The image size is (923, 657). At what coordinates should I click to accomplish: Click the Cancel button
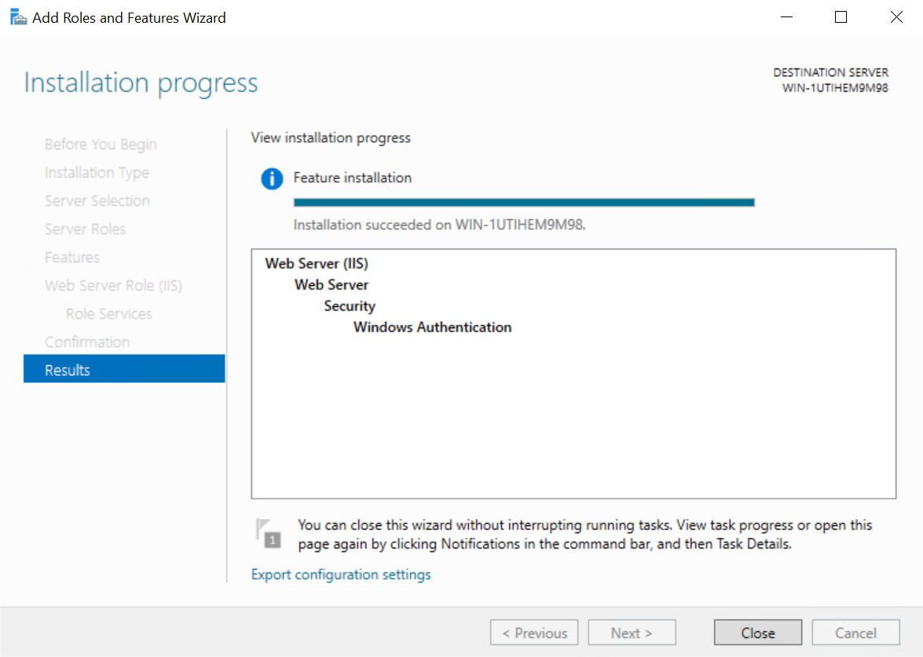coord(856,633)
